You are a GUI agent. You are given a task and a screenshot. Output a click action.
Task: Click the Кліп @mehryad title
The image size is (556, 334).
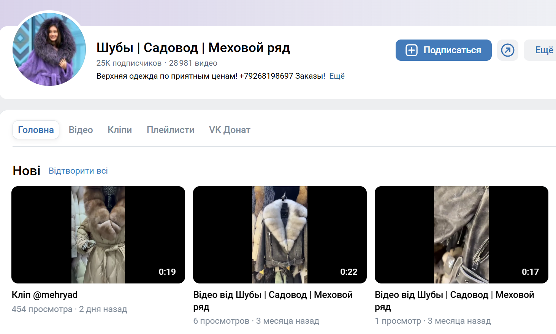[x=44, y=295]
